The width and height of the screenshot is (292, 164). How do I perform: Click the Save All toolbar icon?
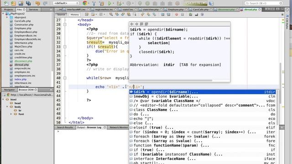coord(28,3)
